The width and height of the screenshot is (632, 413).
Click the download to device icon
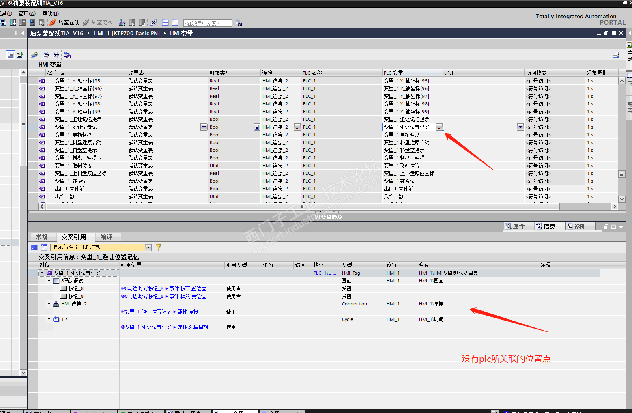(x=13, y=23)
